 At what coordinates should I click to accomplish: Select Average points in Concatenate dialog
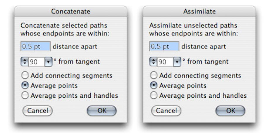(x=25, y=85)
